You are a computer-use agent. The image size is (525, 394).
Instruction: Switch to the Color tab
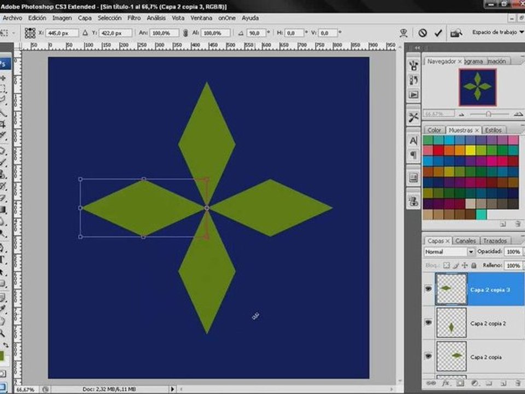434,130
